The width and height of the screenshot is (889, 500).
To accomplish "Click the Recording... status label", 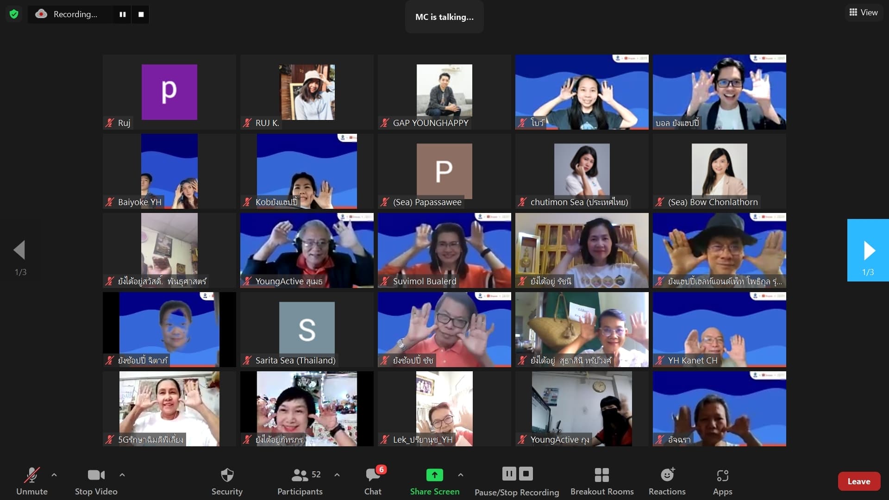I will tap(75, 14).
